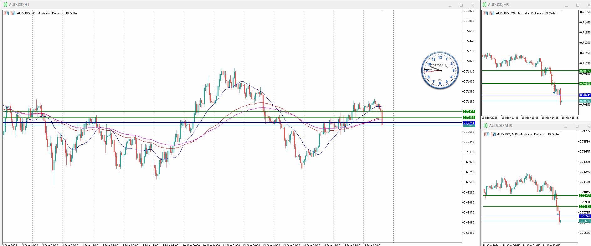
Task: Select the blue buy arrow on M15 chart
Action: point(558,214)
